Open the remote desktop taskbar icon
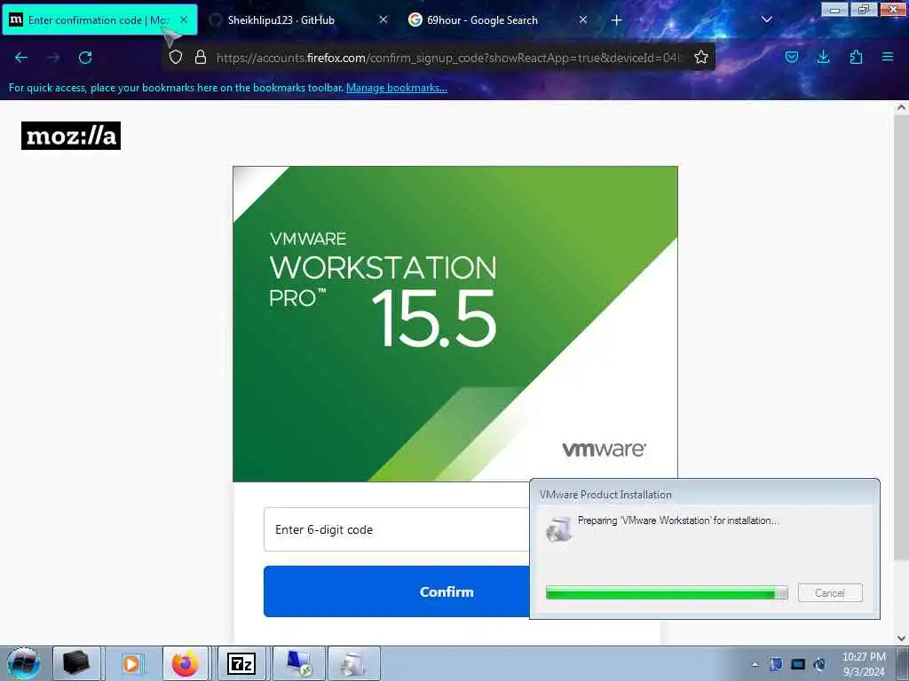The image size is (909, 681). (x=299, y=663)
